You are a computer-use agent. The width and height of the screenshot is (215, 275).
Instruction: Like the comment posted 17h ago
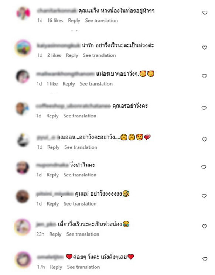click(205, 259)
